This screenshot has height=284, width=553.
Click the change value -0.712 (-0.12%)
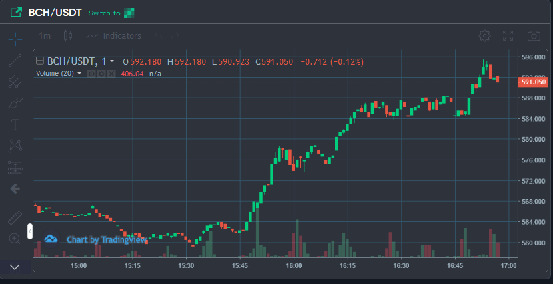tap(332, 62)
